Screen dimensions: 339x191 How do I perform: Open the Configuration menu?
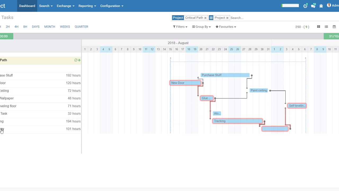click(112, 6)
